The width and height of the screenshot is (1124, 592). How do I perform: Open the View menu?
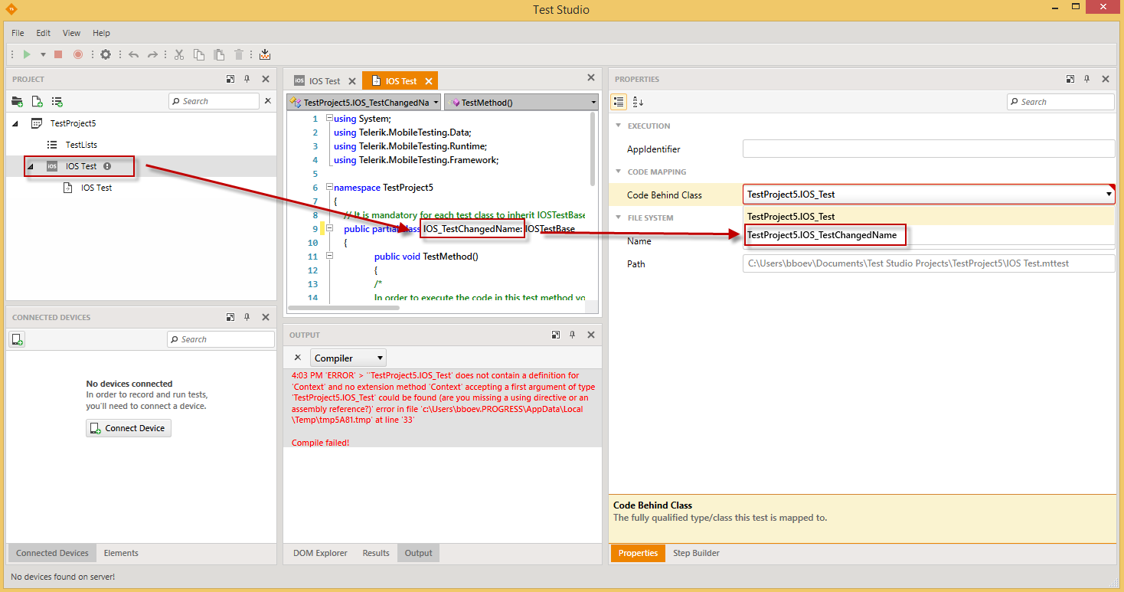pos(71,33)
